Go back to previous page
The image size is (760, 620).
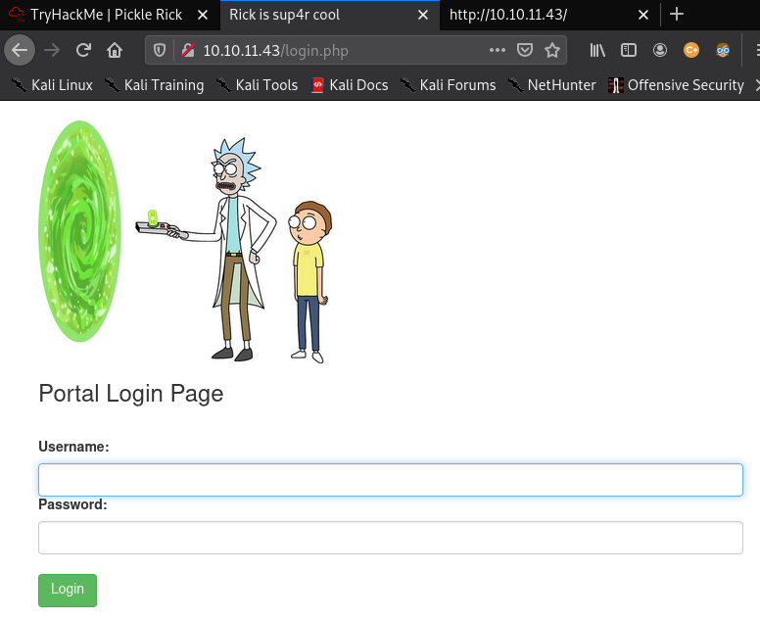(20, 50)
